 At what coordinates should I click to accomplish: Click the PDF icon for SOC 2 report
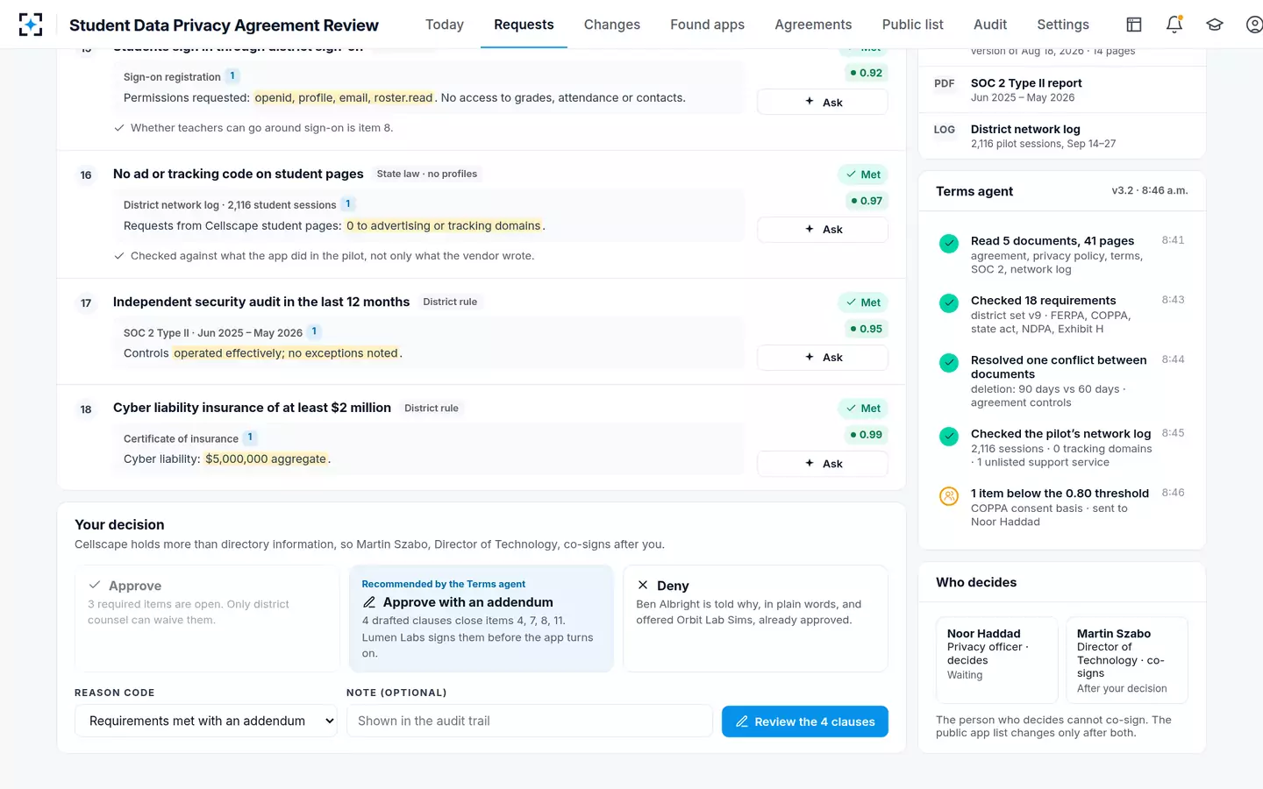coord(945,83)
